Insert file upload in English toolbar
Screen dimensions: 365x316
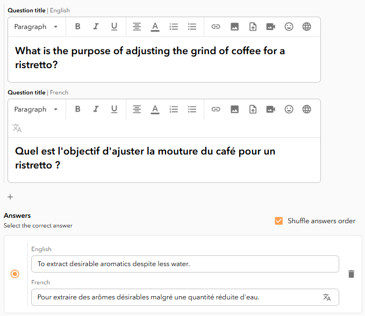point(253,26)
